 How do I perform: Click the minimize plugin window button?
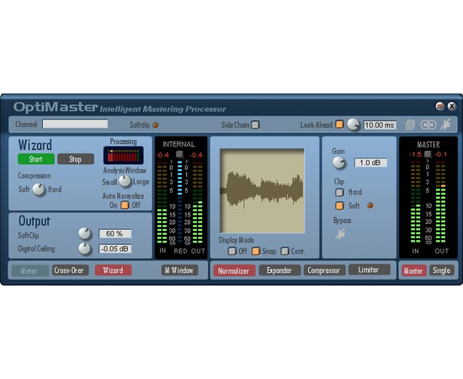(x=440, y=106)
